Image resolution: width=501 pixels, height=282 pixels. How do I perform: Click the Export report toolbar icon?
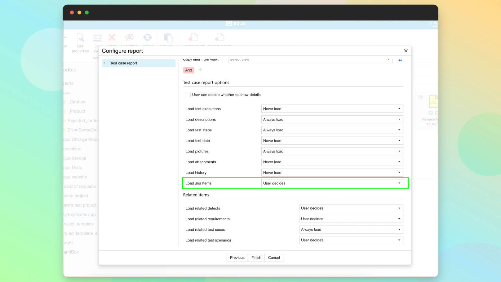tap(193, 38)
